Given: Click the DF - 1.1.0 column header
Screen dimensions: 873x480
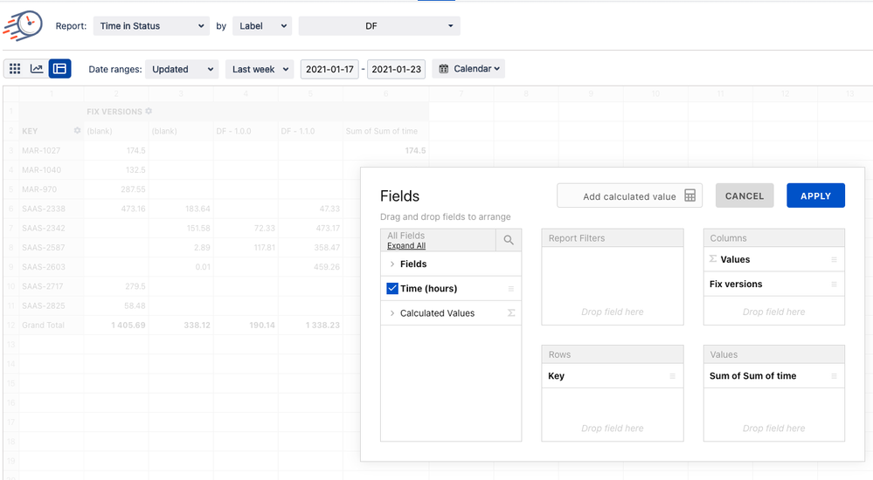Looking at the screenshot, I should pos(310,131).
